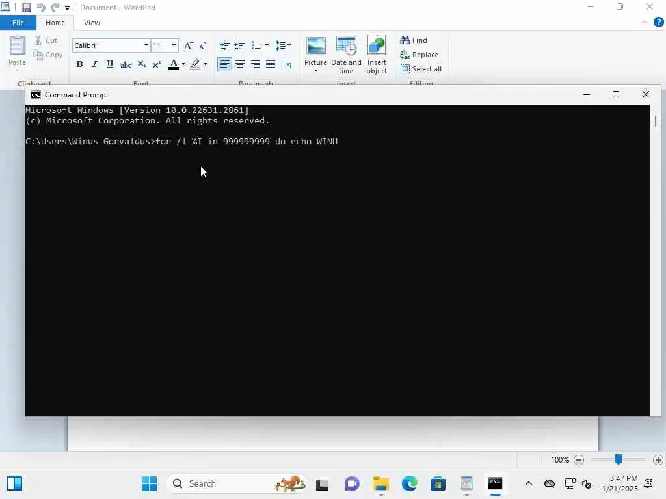Open the Windows Start menu
666x499 pixels.
[149, 483]
